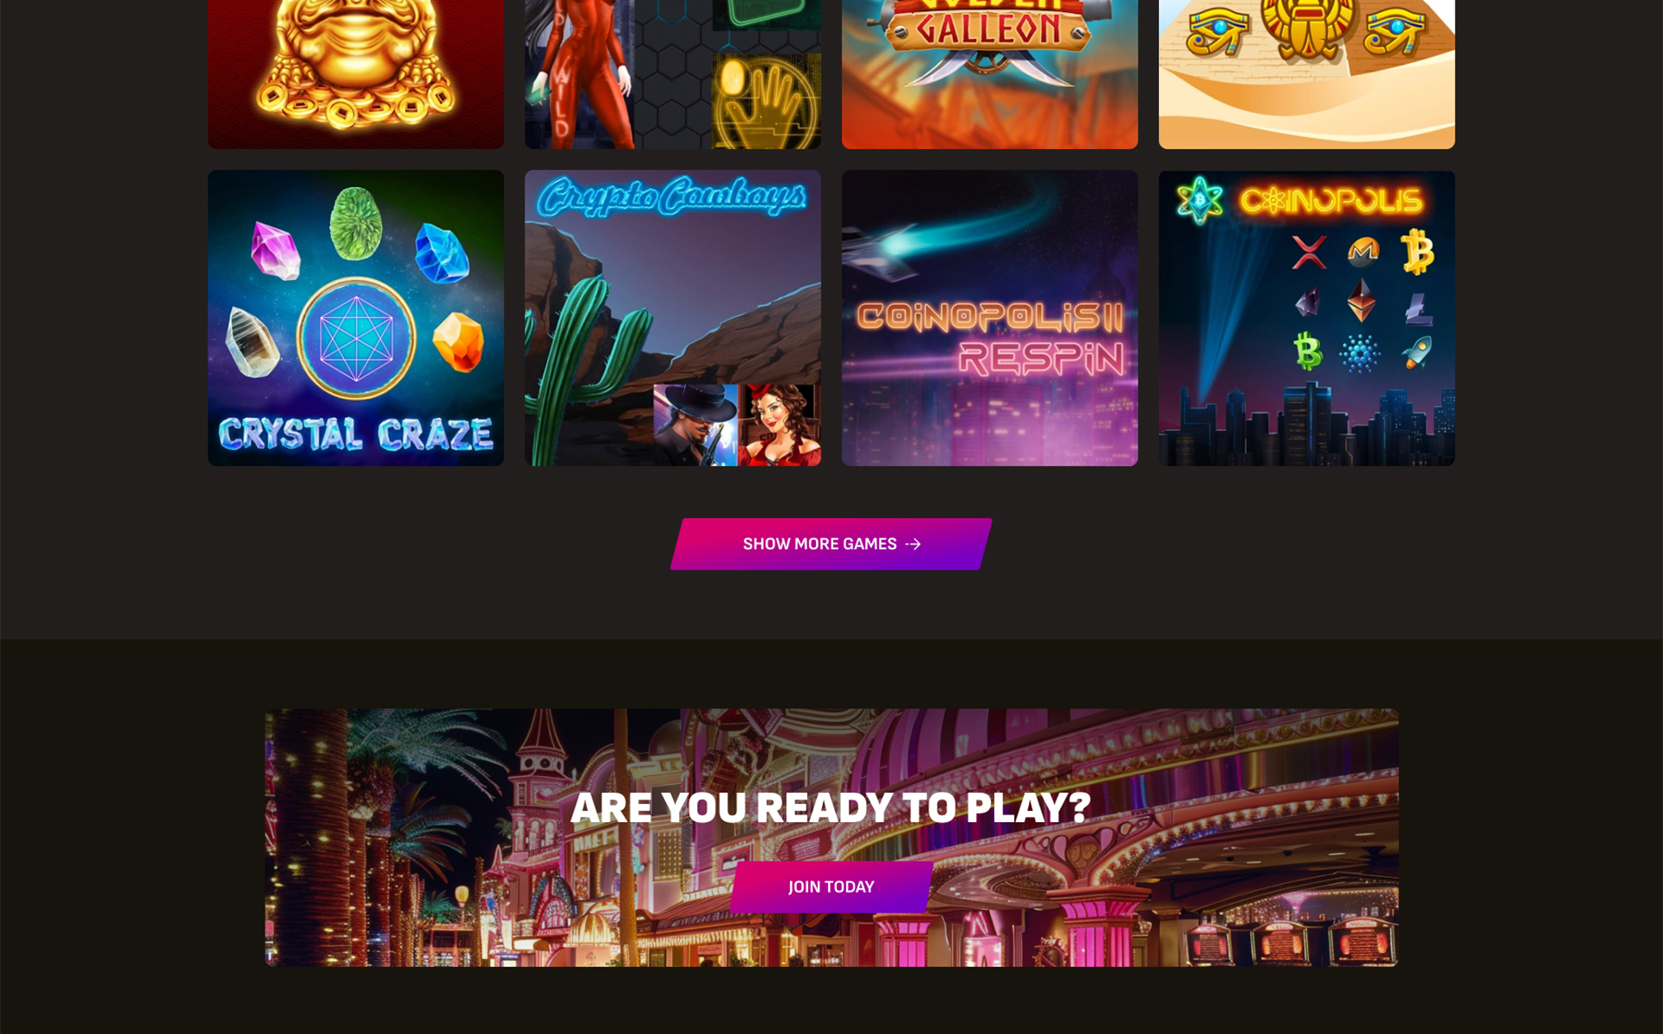This screenshot has height=1034, width=1663.
Task: Select the Egyptian scarab game tile
Action: [1307, 74]
